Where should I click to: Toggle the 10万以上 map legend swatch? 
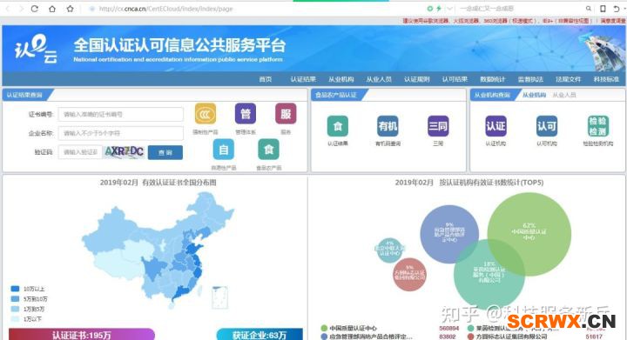[x=15, y=289]
